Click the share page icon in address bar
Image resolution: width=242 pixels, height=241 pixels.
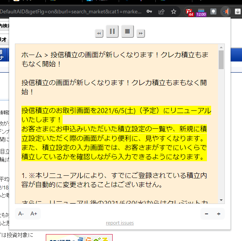(162, 11)
